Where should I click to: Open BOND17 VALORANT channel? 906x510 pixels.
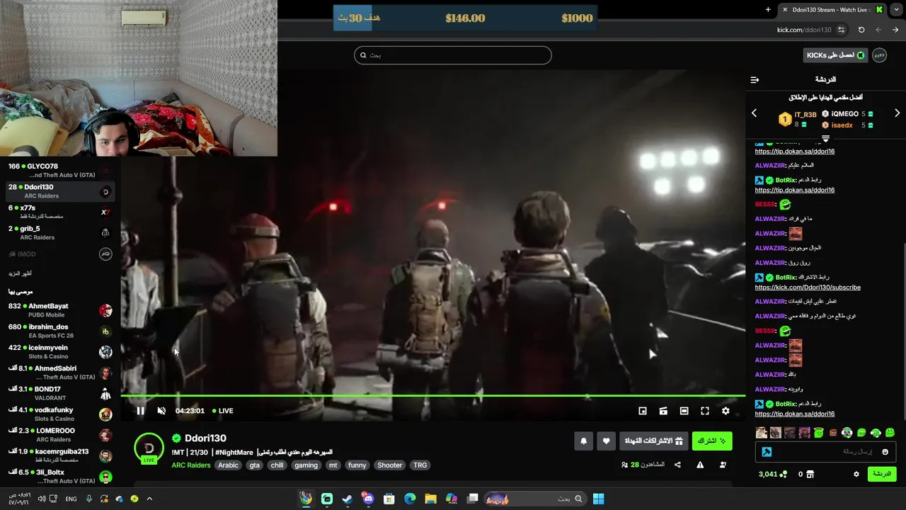pos(60,393)
